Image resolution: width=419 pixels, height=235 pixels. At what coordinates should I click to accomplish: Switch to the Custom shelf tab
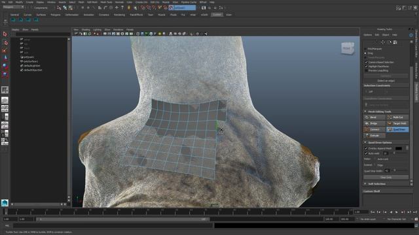click(x=217, y=14)
